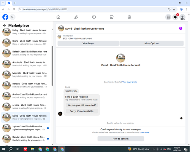Click the browser forward arrow
This screenshot has height=152, width=190.
[9, 9]
